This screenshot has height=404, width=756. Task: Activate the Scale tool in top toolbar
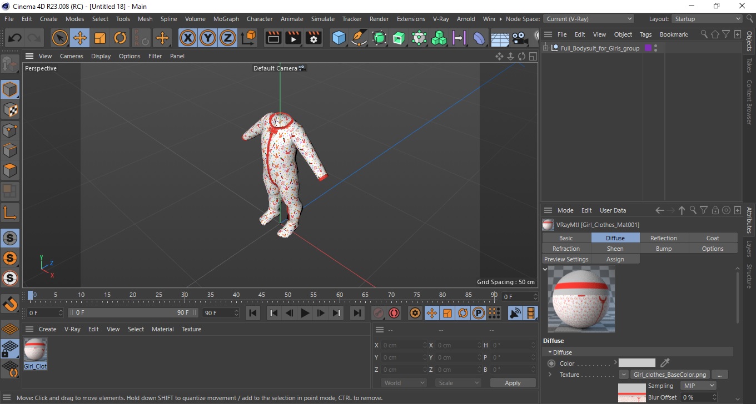(x=100, y=38)
